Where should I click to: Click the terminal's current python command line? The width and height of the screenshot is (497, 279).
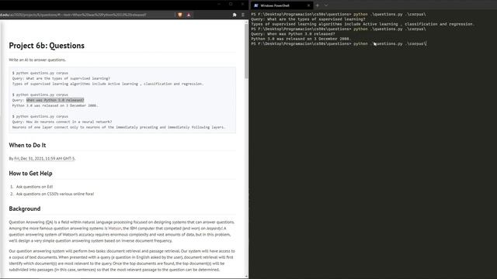tap(339, 43)
